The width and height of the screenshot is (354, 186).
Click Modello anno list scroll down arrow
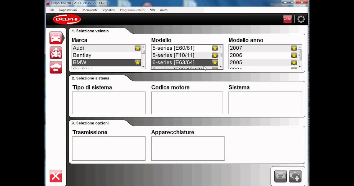(x=300, y=67)
